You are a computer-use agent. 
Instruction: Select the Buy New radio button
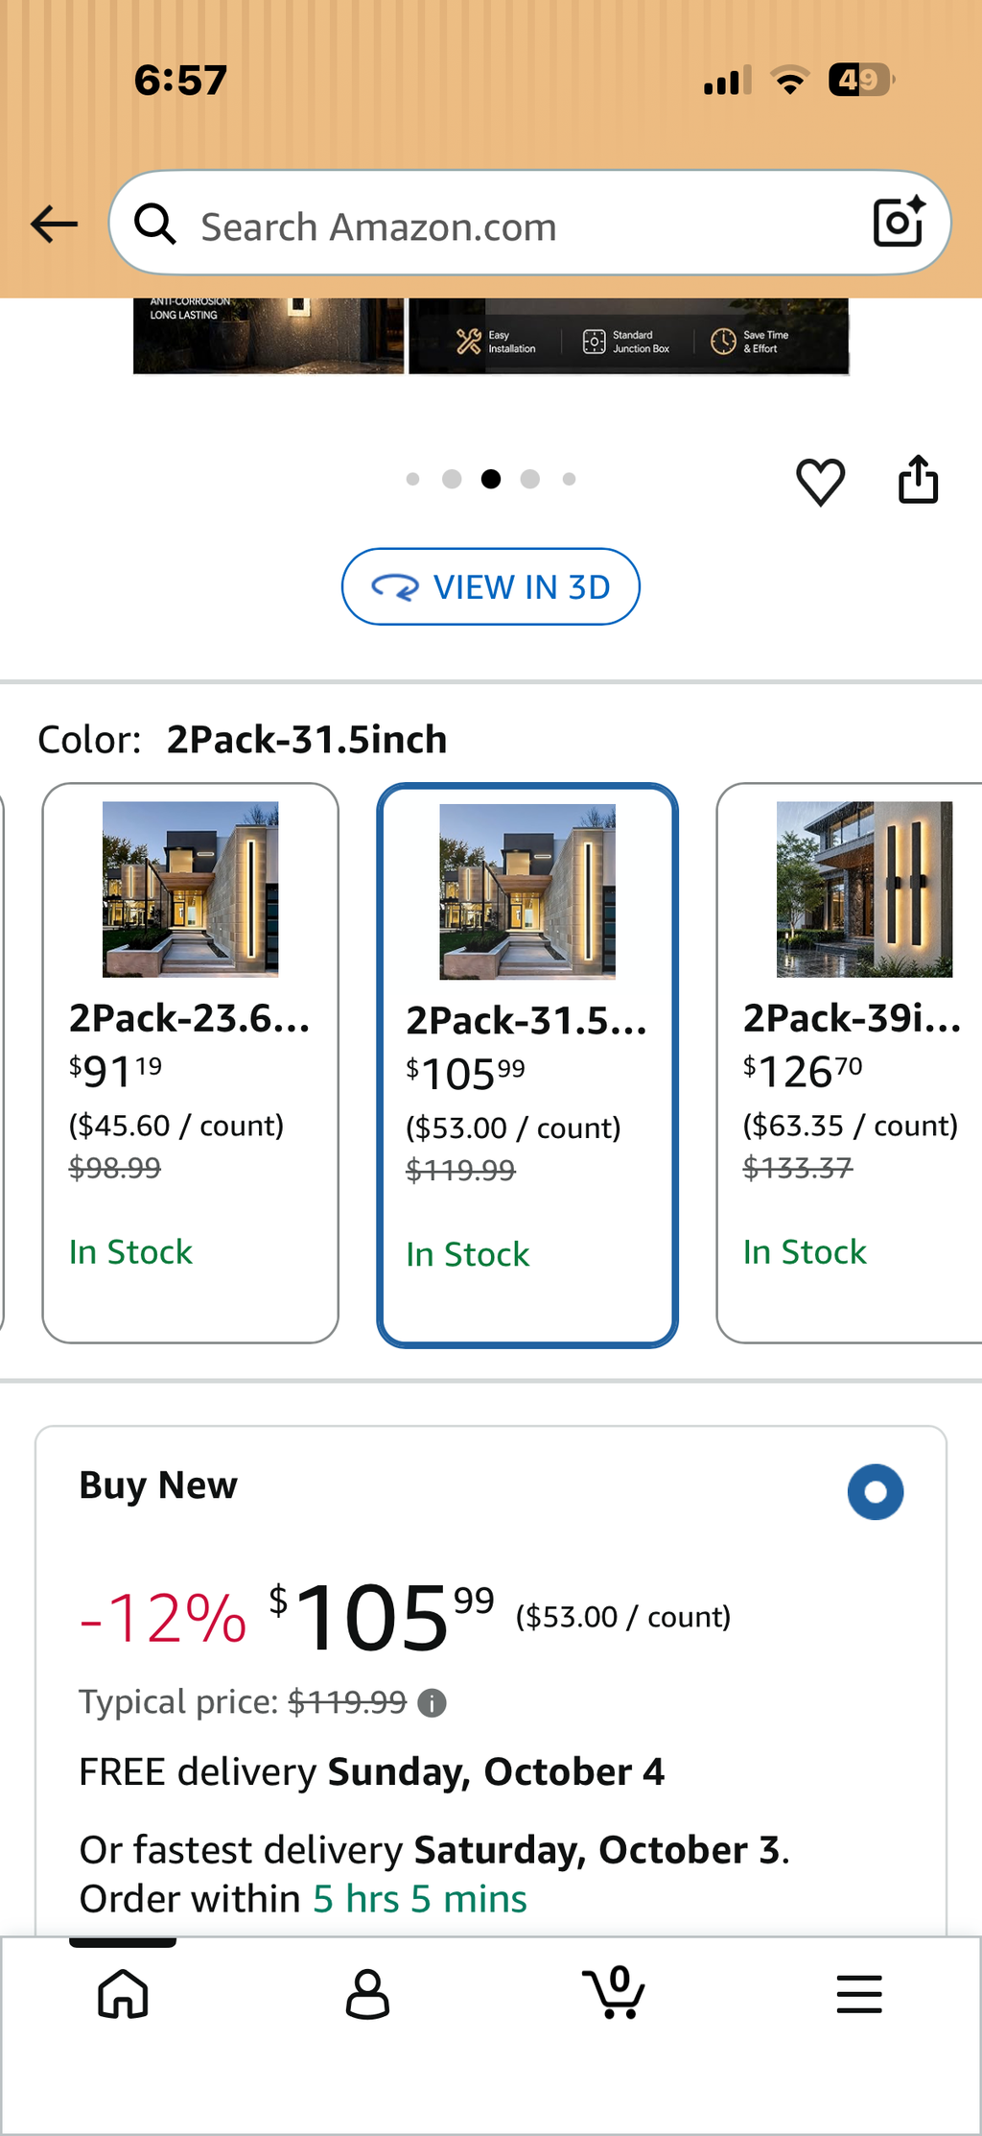(875, 1491)
